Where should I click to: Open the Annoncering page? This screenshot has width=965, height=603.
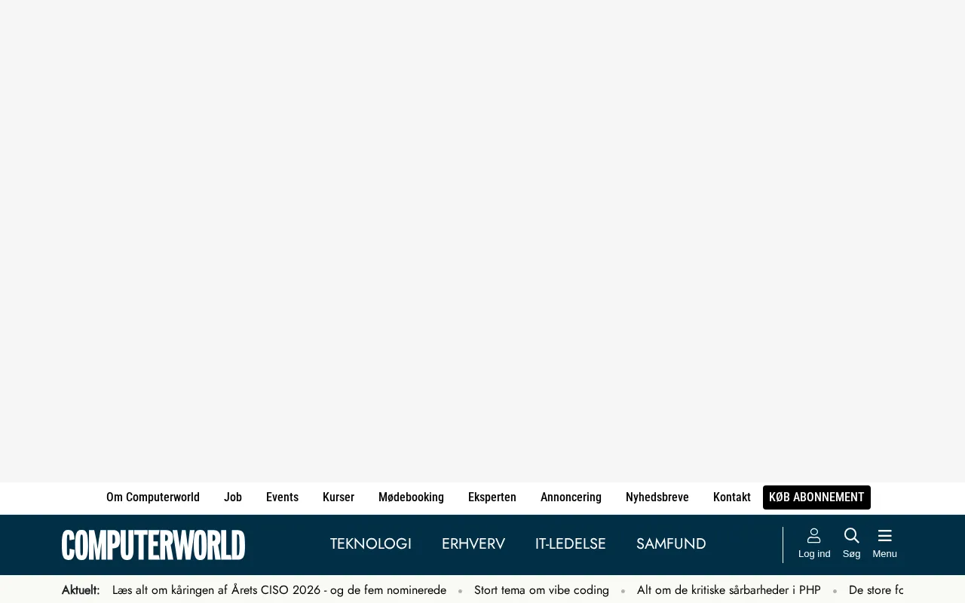[571, 497]
